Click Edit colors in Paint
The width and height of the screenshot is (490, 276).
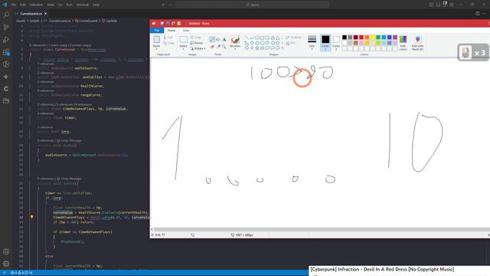tap(403, 43)
